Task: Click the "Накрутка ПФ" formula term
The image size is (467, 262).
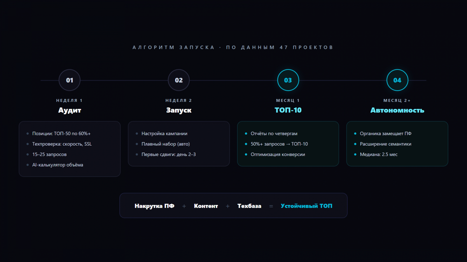Action: [x=154, y=206]
